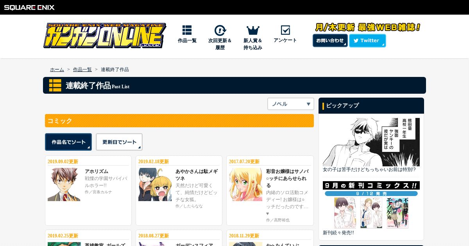469x246 pixels.
Task: Open the ノベル dropdown
Action: pos(291,104)
